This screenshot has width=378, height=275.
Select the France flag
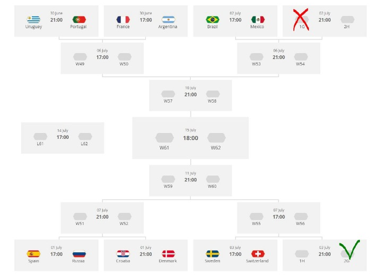(123, 19)
